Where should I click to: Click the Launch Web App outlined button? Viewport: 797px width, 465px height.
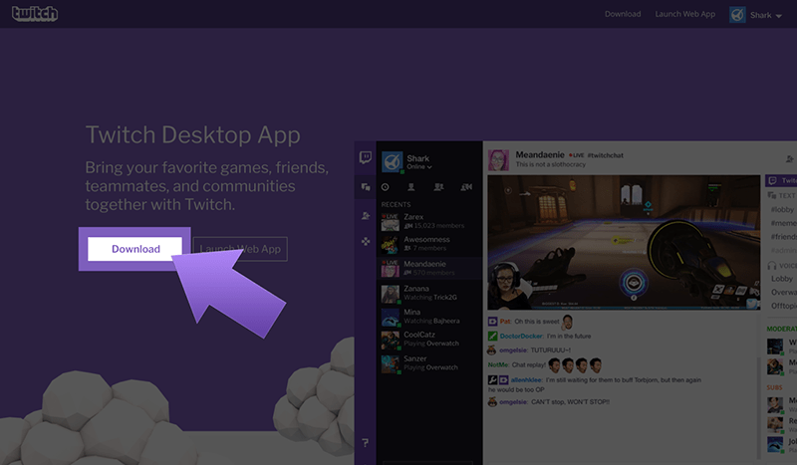click(240, 249)
